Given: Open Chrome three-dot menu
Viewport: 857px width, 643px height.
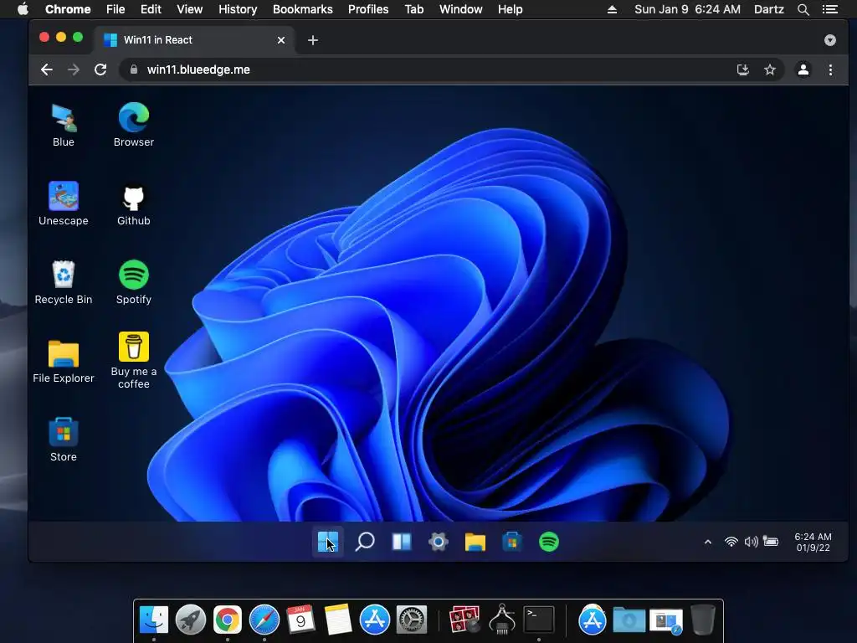Looking at the screenshot, I should 830,69.
